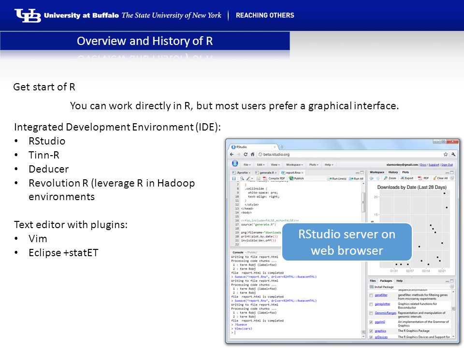Show the next plot
Screen dimensions: 464x348
pos(378,178)
